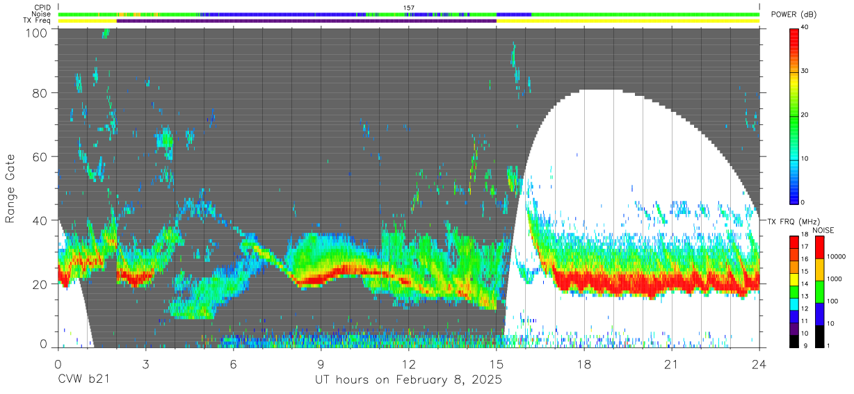Screen dimensions: 854x394
Task: Click power scale value 20
Action: 805,115
